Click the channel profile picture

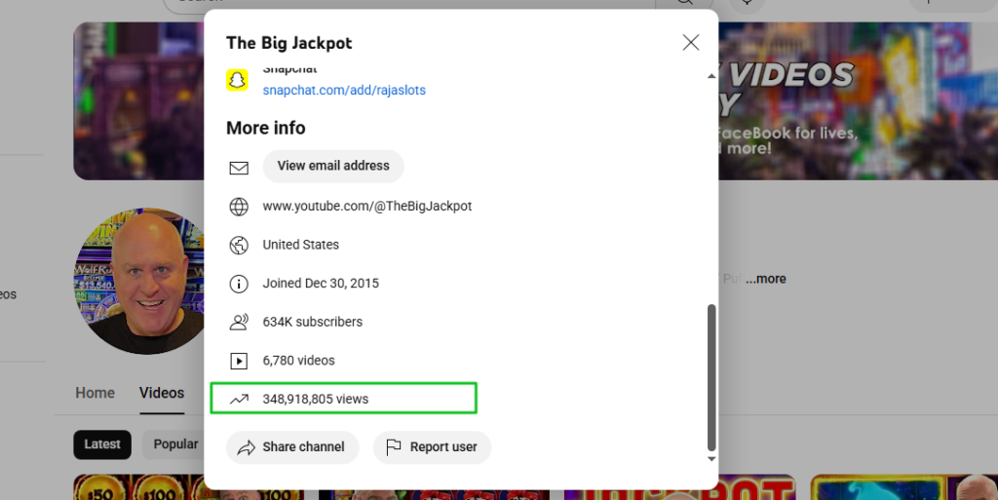(x=139, y=281)
